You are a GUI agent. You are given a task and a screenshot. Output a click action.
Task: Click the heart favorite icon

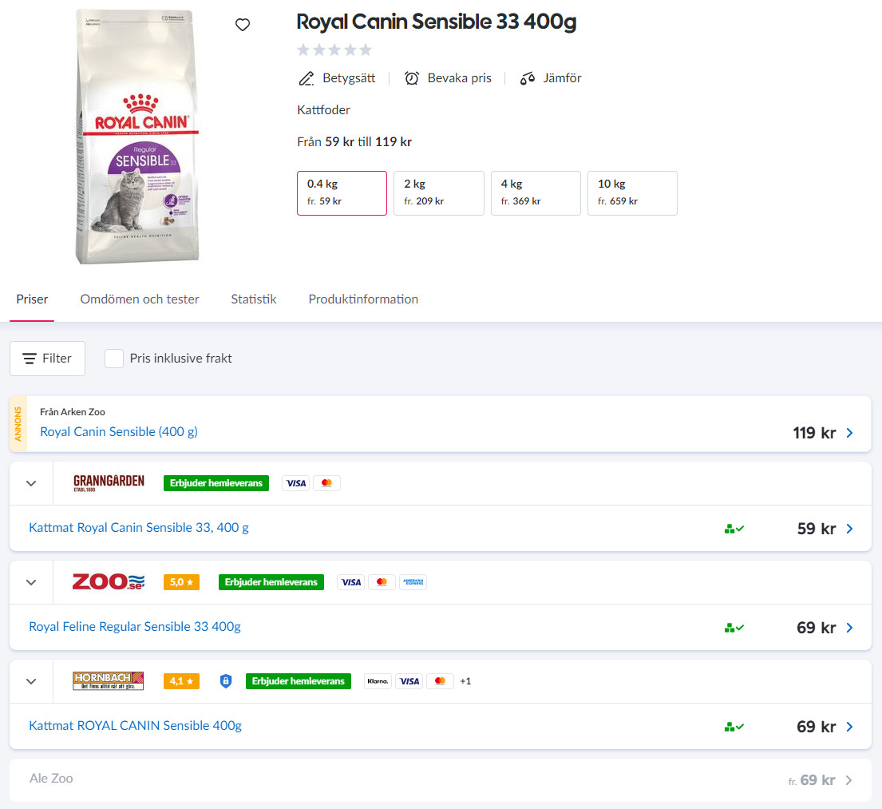(x=243, y=25)
